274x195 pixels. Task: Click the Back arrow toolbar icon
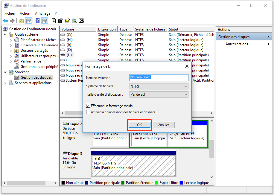5,21
